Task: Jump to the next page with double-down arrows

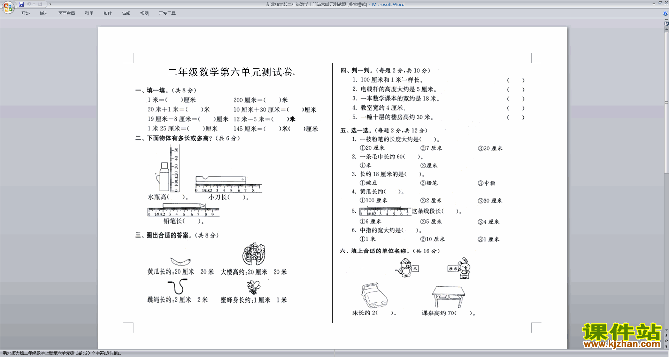Action: pyautogui.click(x=666, y=346)
